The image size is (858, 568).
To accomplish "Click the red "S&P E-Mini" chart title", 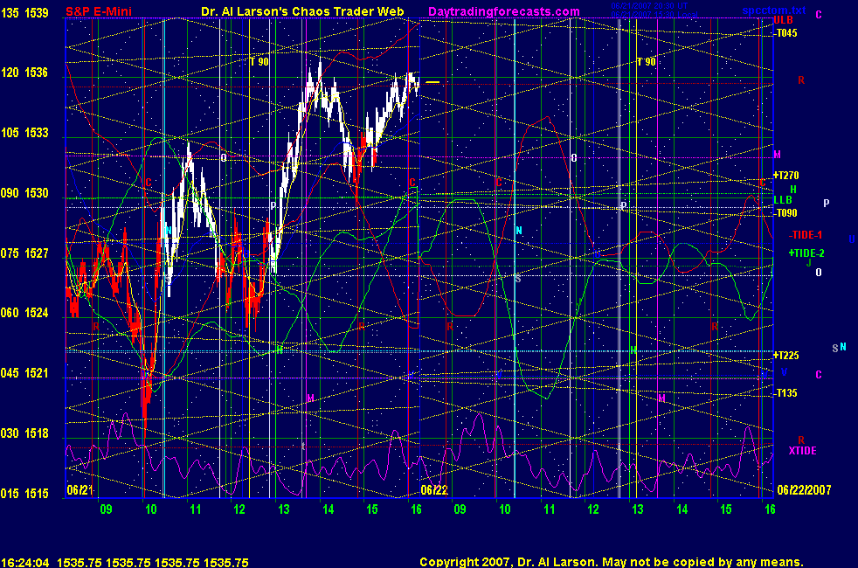I will [99, 11].
